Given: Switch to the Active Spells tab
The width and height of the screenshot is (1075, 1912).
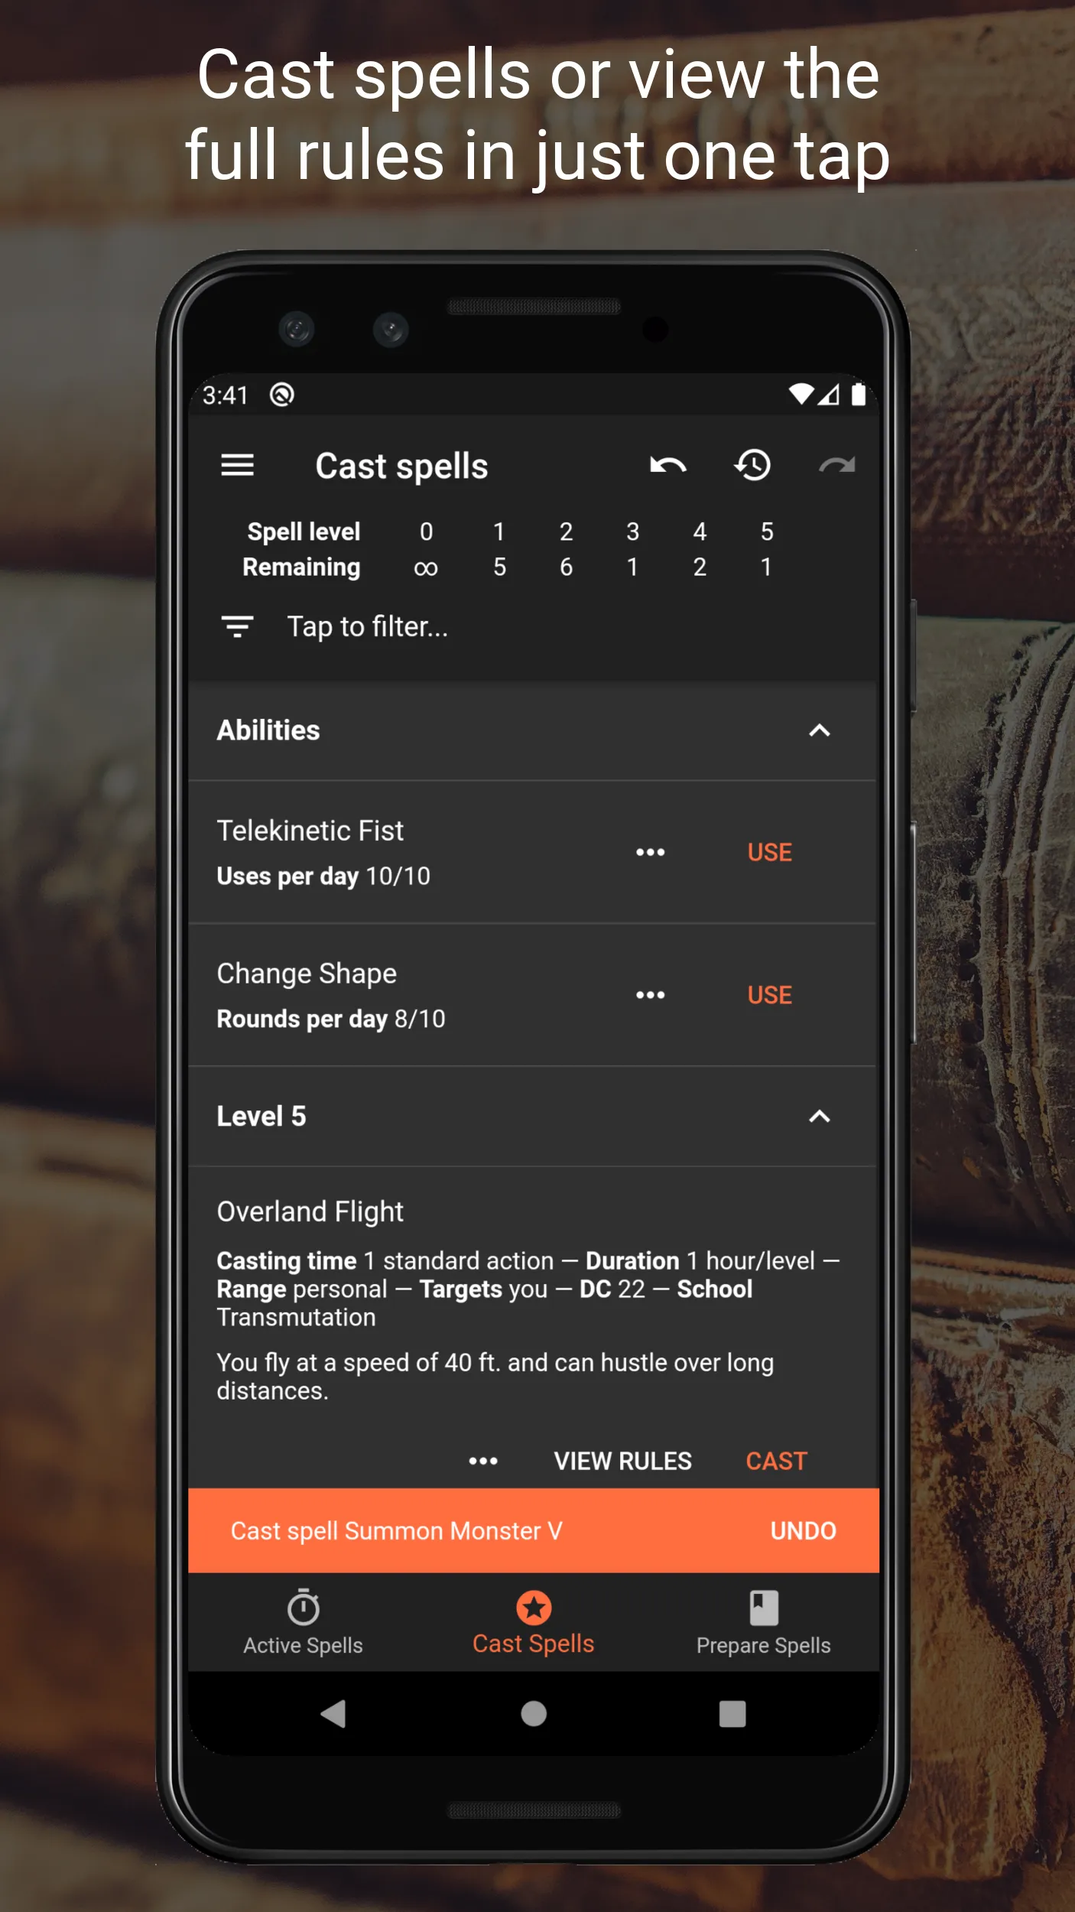Looking at the screenshot, I should pyautogui.click(x=304, y=1622).
